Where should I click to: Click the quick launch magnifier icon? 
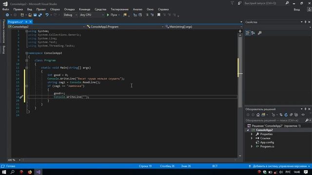point(287,3)
